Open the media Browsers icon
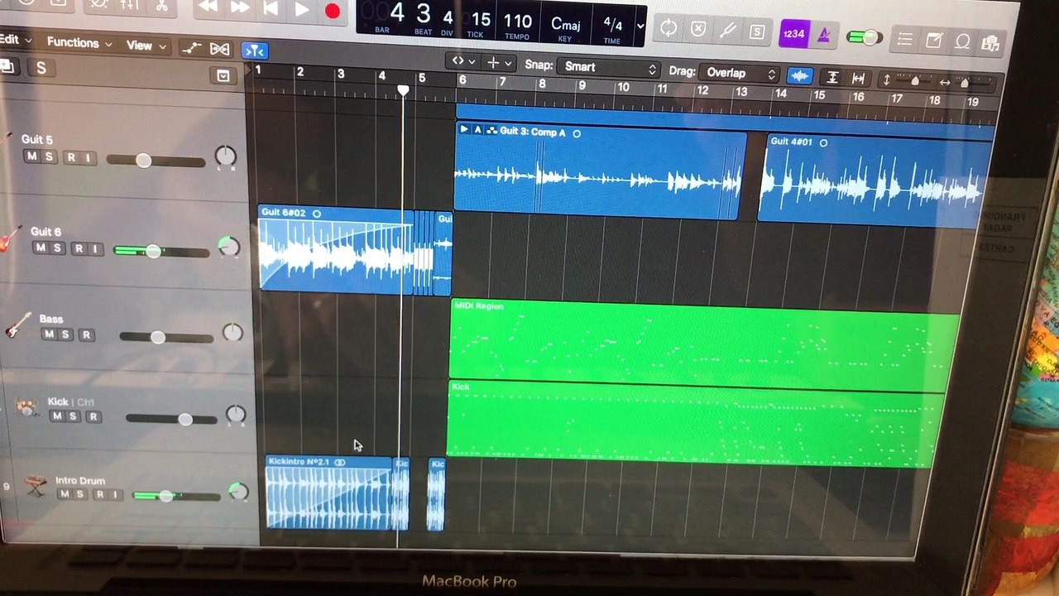The width and height of the screenshot is (1059, 596). [x=990, y=43]
